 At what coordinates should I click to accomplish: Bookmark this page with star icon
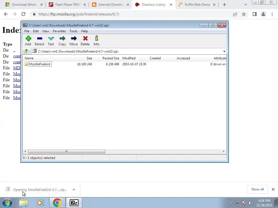[x=244, y=14]
